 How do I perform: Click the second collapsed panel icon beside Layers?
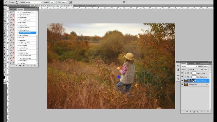pyautogui.click(x=178, y=70)
